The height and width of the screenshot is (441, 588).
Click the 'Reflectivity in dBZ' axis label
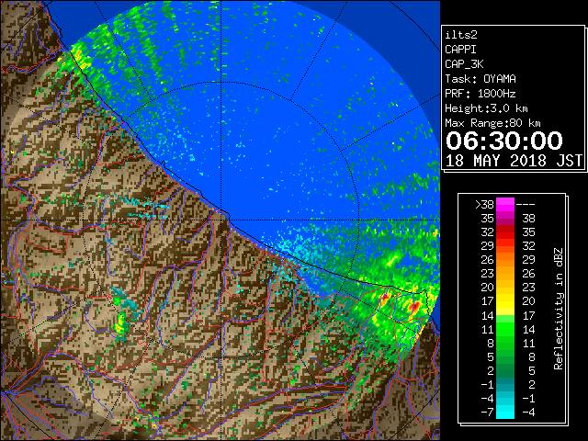coord(559,309)
